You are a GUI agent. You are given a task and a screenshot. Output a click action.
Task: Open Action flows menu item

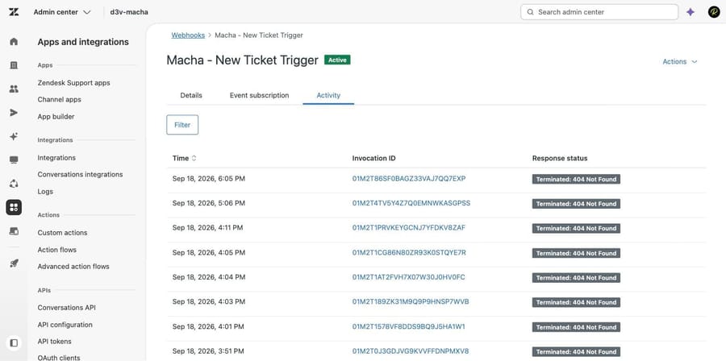[x=57, y=250]
